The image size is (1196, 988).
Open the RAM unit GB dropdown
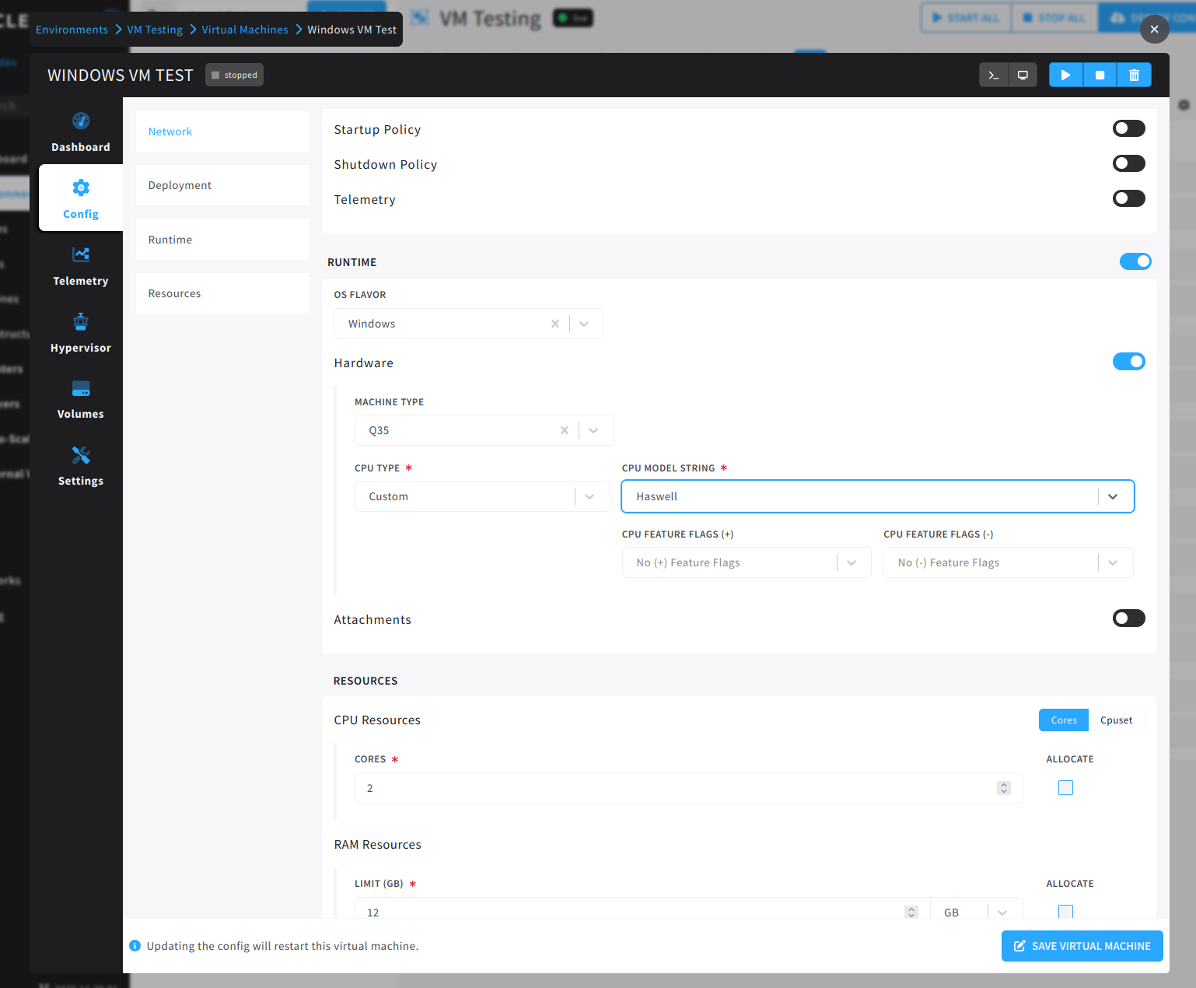click(1001, 912)
